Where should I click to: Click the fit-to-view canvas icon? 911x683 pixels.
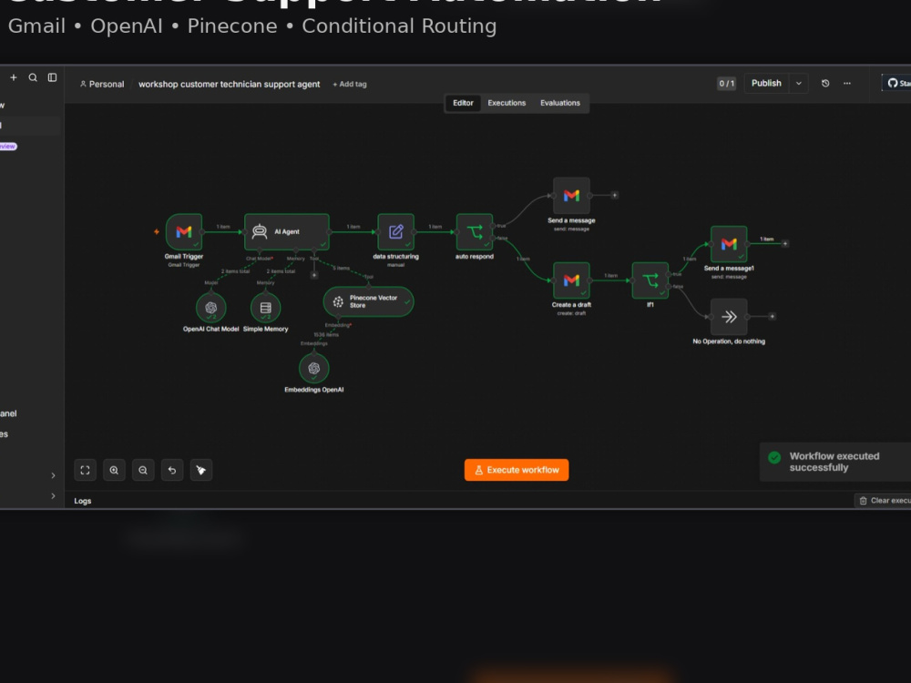tap(85, 470)
